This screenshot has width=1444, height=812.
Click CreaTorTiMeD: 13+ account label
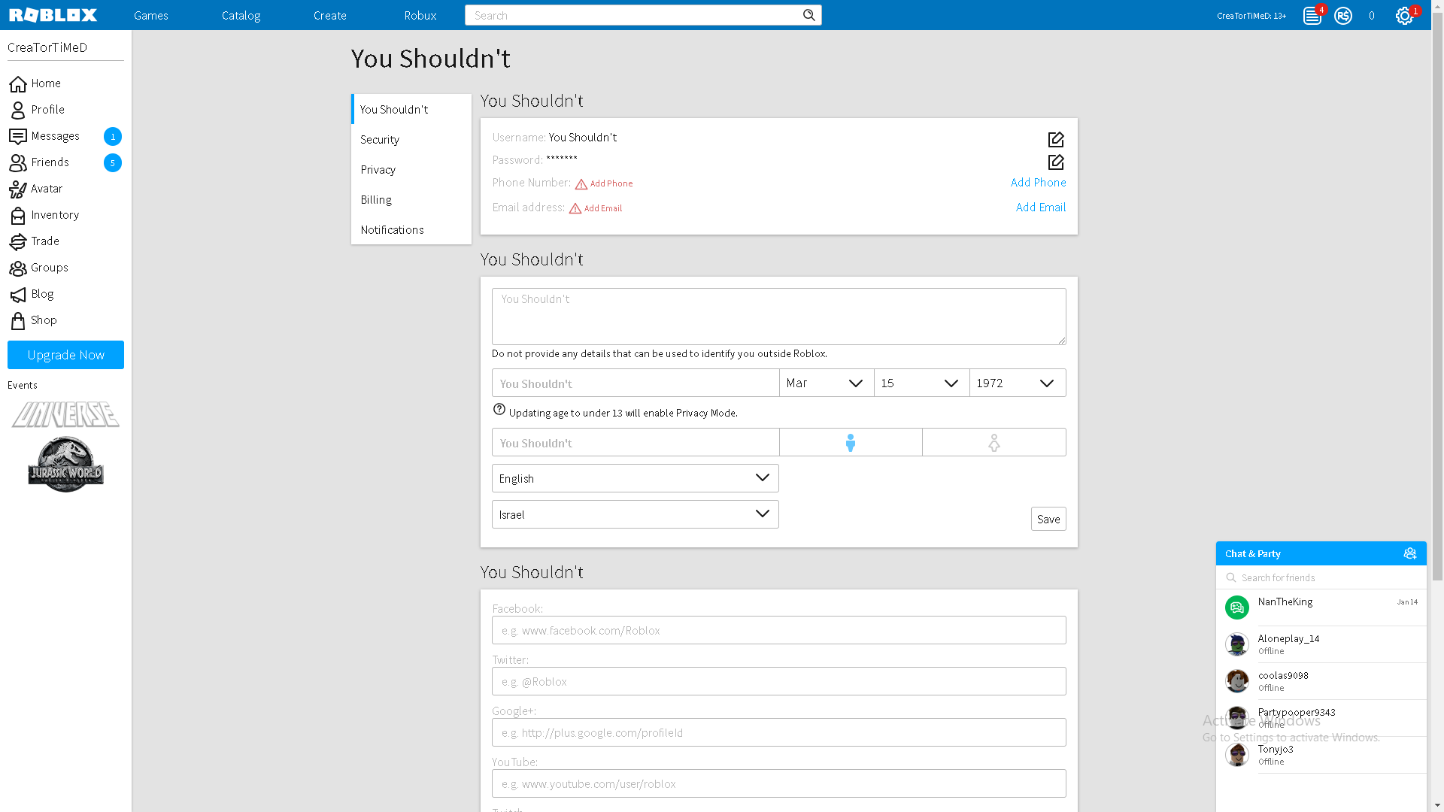(x=1251, y=16)
